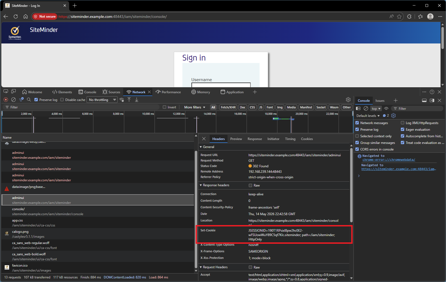
Task: Open top context dropdown in console
Action: 376,108
